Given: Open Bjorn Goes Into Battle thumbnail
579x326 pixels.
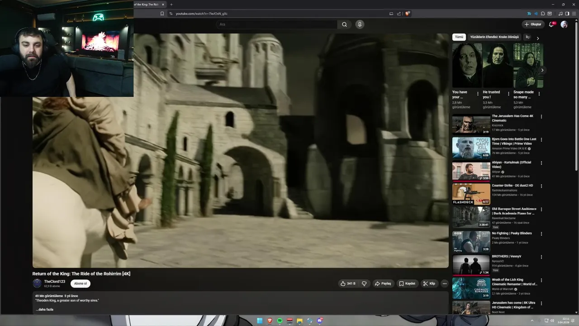Looking at the screenshot, I should click(471, 148).
